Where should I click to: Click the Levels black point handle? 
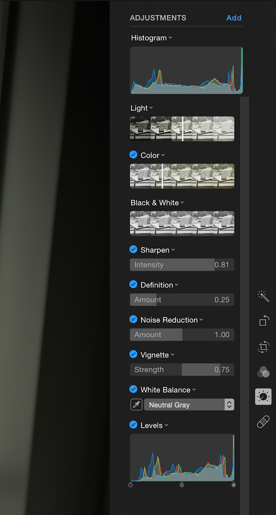coord(130,484)
